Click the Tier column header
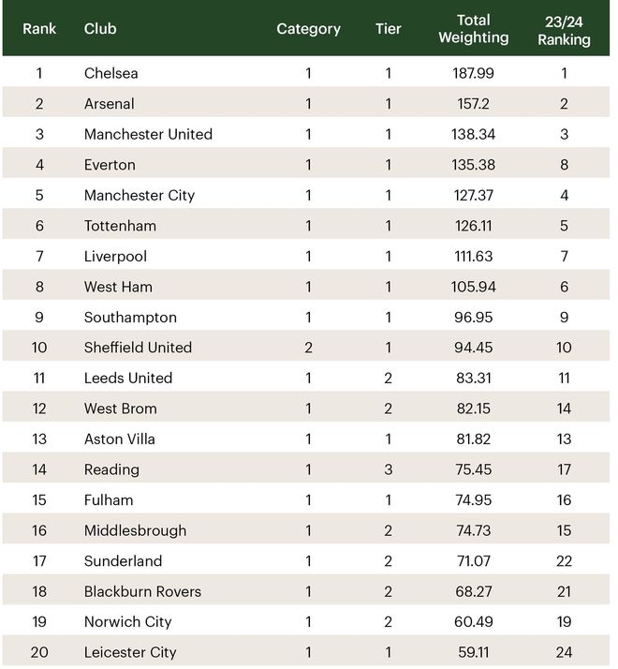 pyautogui.click(x=388, y=29)
